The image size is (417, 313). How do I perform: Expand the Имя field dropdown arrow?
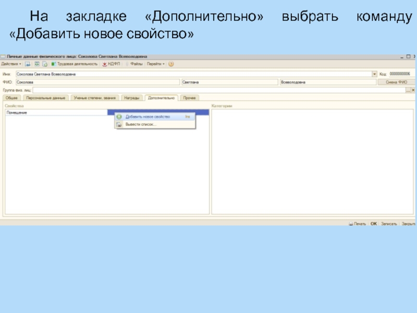(374, 74)
